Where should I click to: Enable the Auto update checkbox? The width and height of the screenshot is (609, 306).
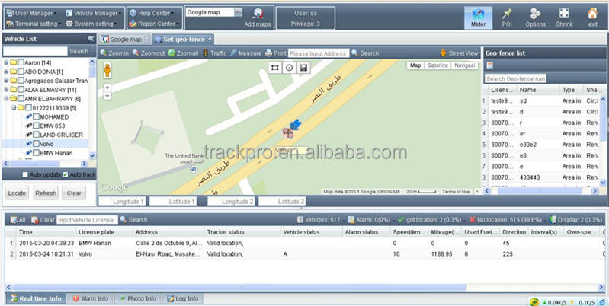click(25, 174)
